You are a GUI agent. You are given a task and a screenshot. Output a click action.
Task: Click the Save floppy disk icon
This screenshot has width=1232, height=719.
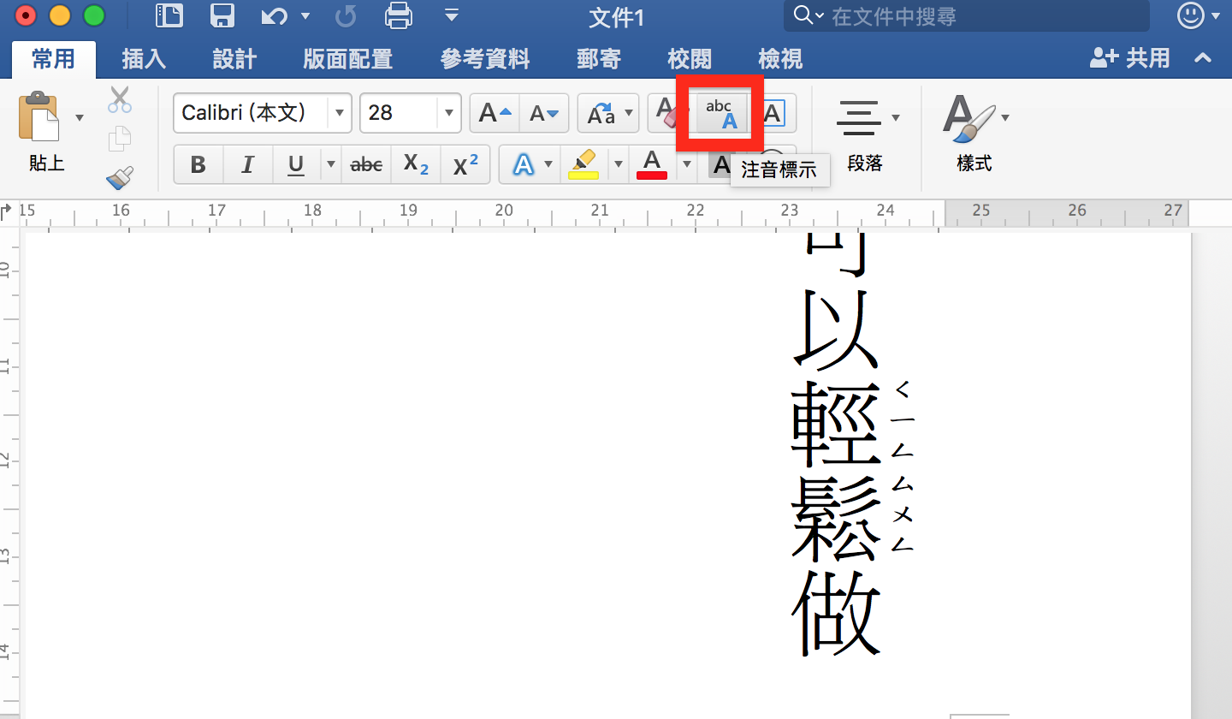click(222, 15)
